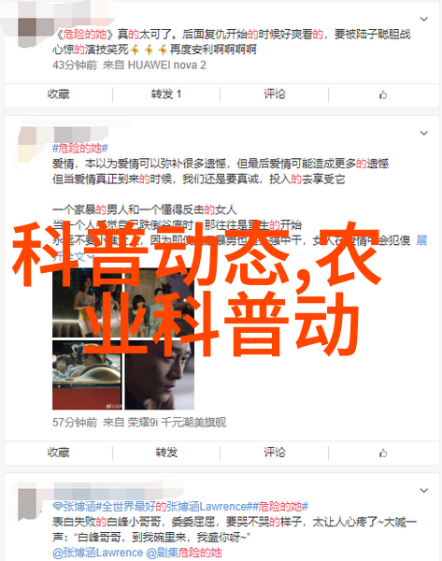Open the top-left photo thumbnail with woman standing

(x=87, y=303)
